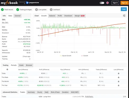Click the This Year gain +12.76%
129x98 pixels.
click(x=20, y=85)
